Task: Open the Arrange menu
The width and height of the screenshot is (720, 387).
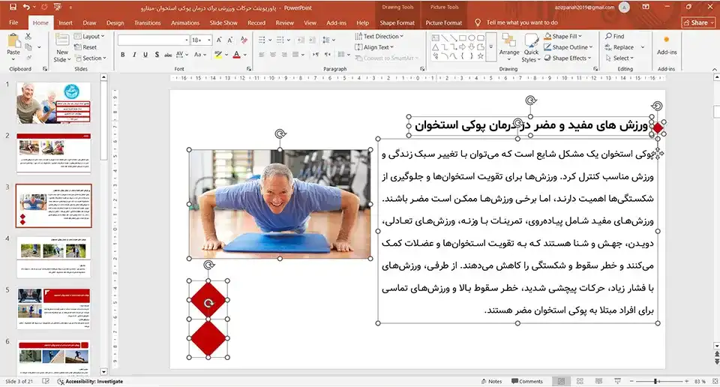Action: [x=509, y=46]
